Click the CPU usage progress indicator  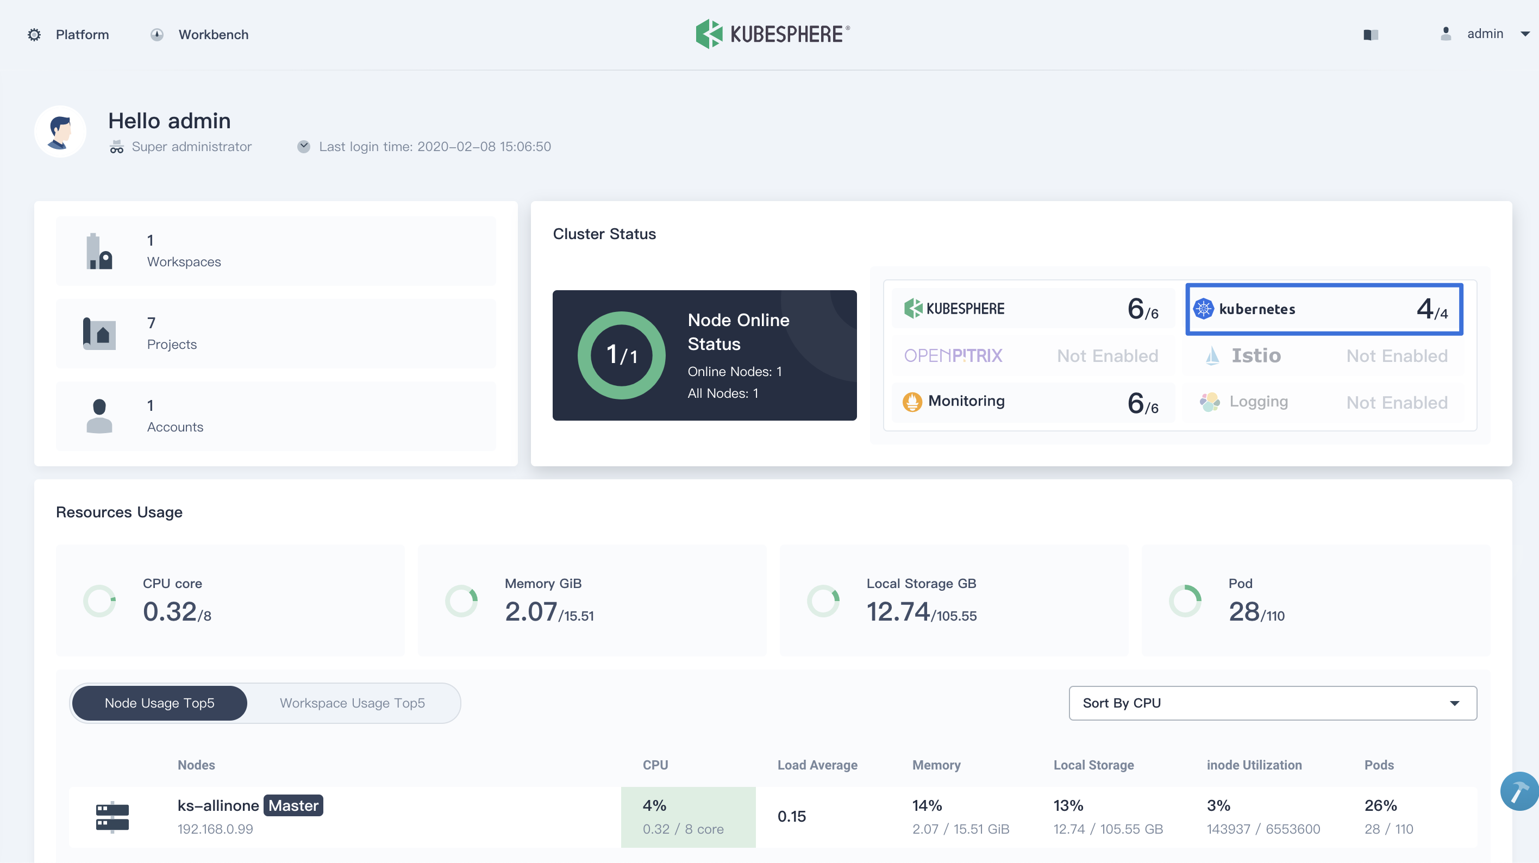point(101,599)
